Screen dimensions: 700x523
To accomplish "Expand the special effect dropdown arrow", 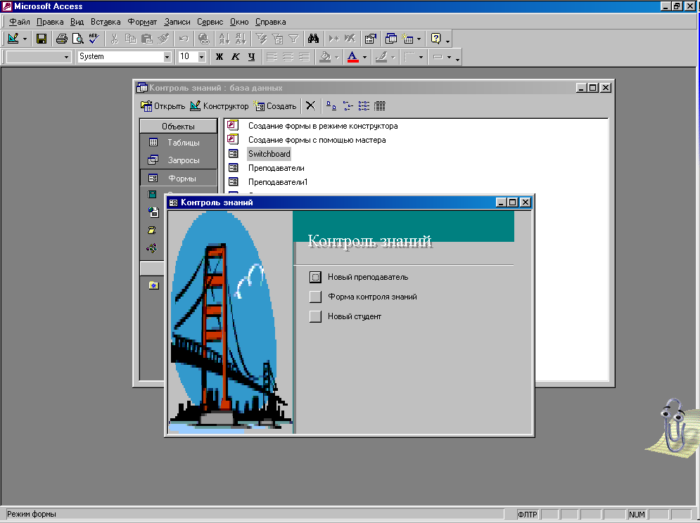I will point(449,57).
